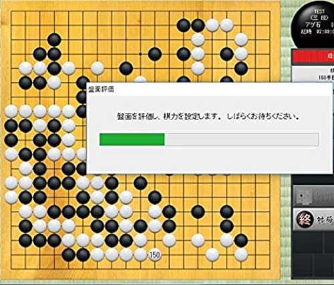This screenshot has height=285, width=334.
Task: Click the stone icon inside greyed button
Action: pyautogui.click(x=303, y=196)
